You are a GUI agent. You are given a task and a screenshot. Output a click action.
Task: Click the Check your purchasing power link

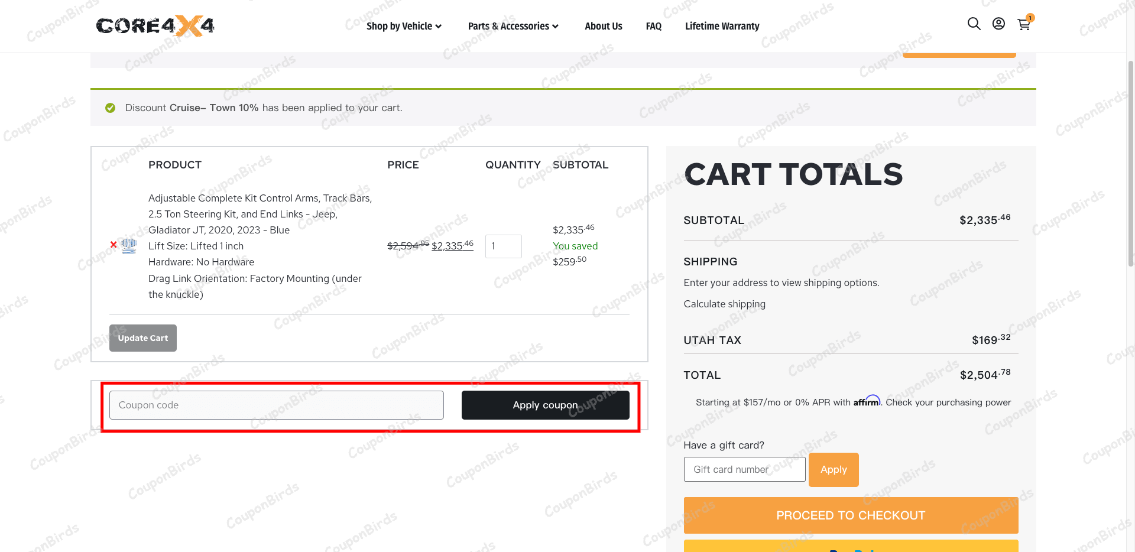(948, 402)
